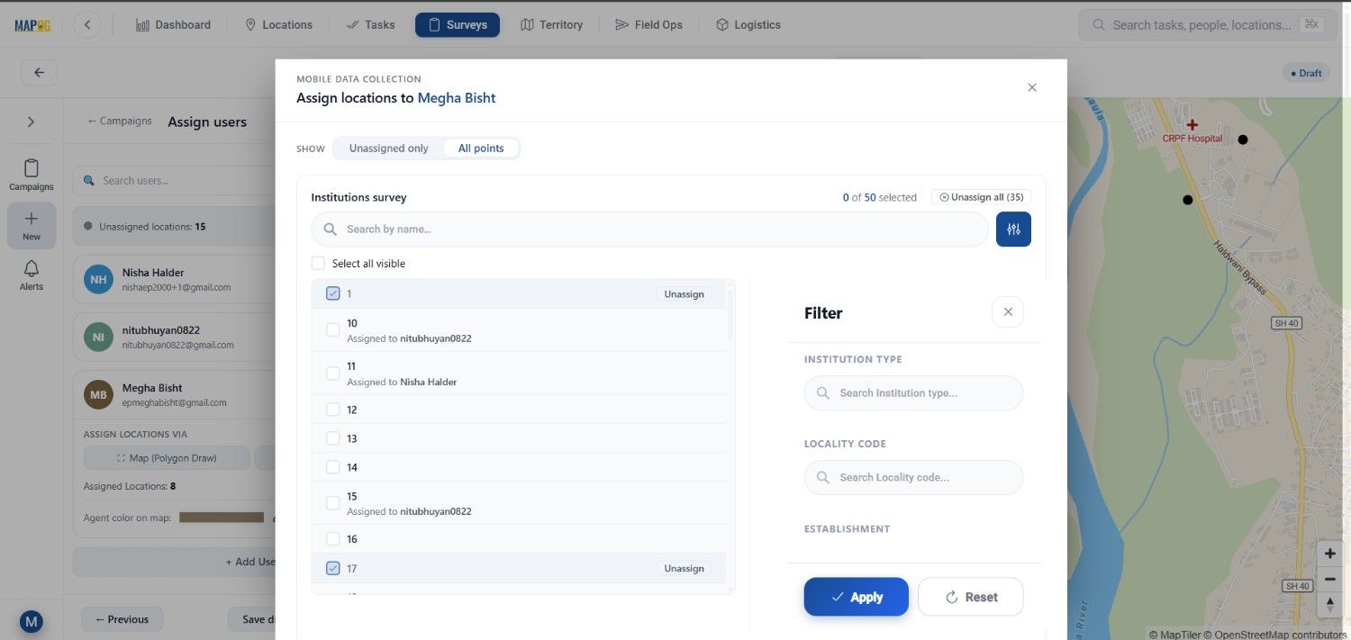The image size is (1351, 640).
Task: Check the checkbox for location 10
Action: pyautogui.click(x=333, y=330)
